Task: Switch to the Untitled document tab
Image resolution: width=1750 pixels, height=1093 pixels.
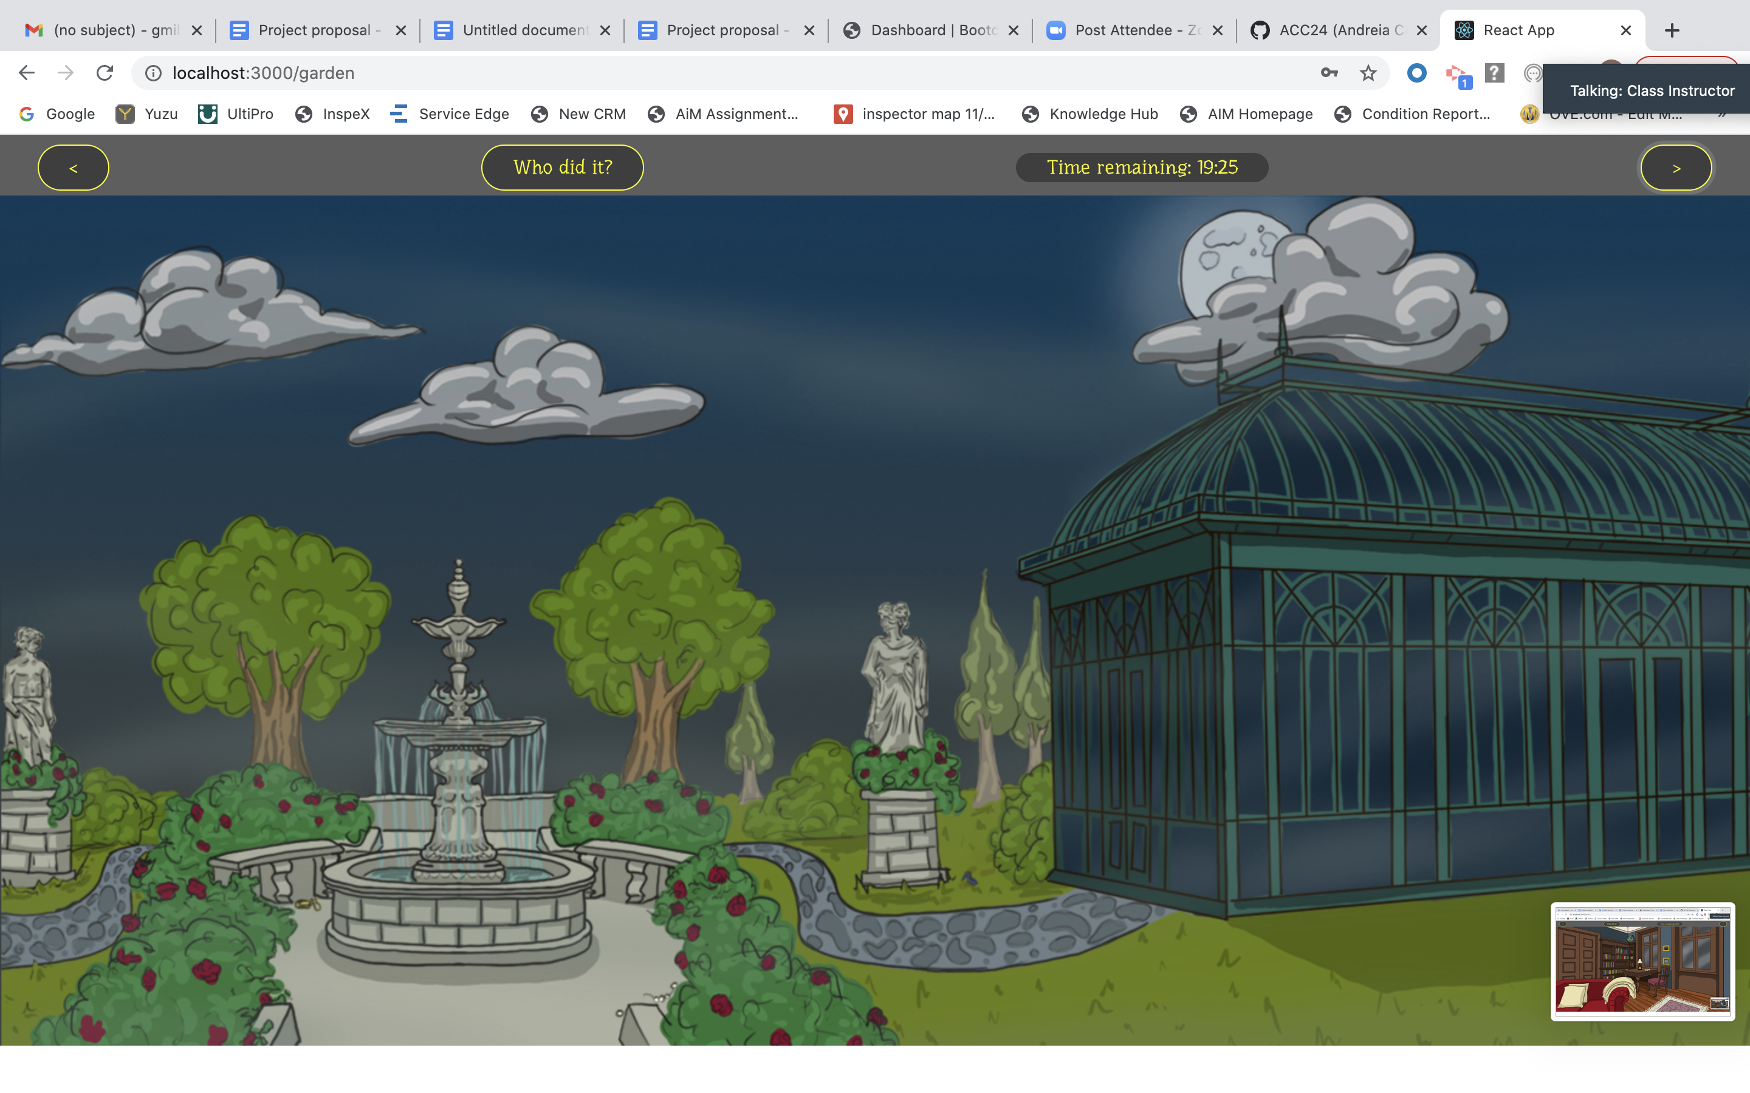Action: (x=513, y=30)
